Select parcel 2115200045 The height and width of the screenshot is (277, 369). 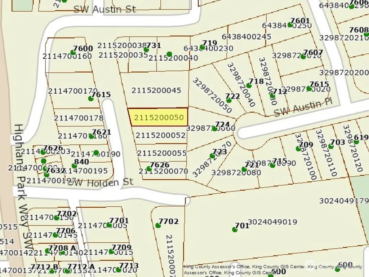[156, 91]
